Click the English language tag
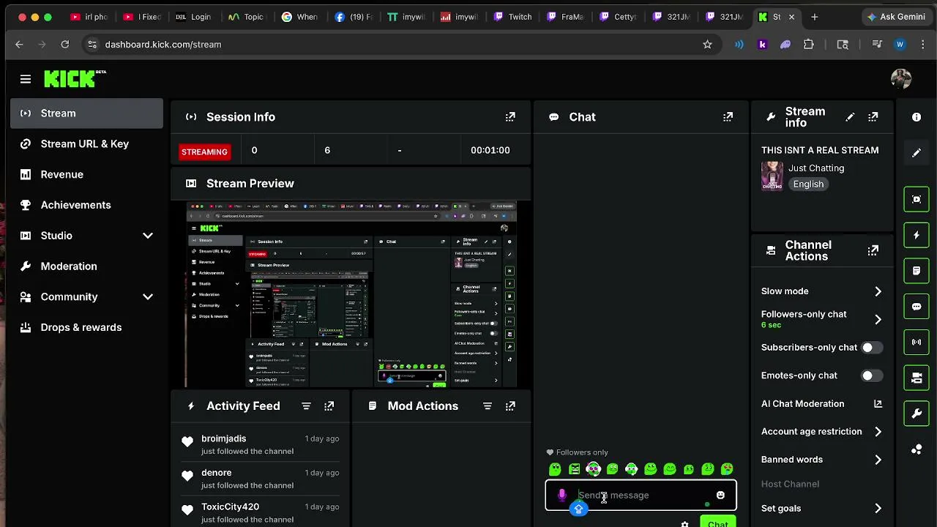 [808, 184]
